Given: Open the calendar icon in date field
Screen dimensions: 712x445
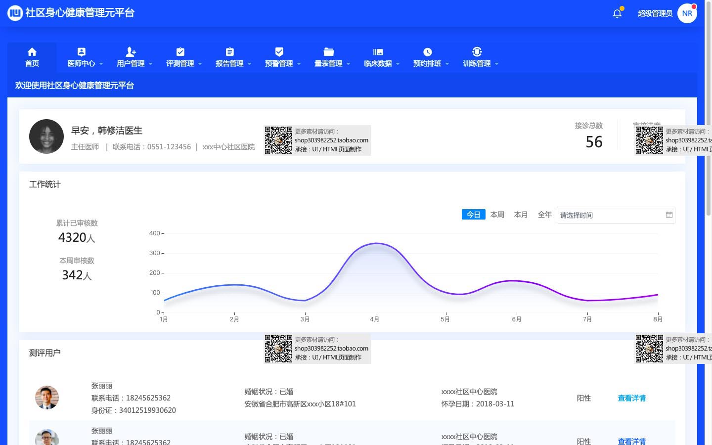Looking at the screenshot, I should [x=669, y=215].
